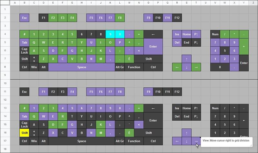
Task: Click the cyan 9 key cell
Action: tap(110, 34)
